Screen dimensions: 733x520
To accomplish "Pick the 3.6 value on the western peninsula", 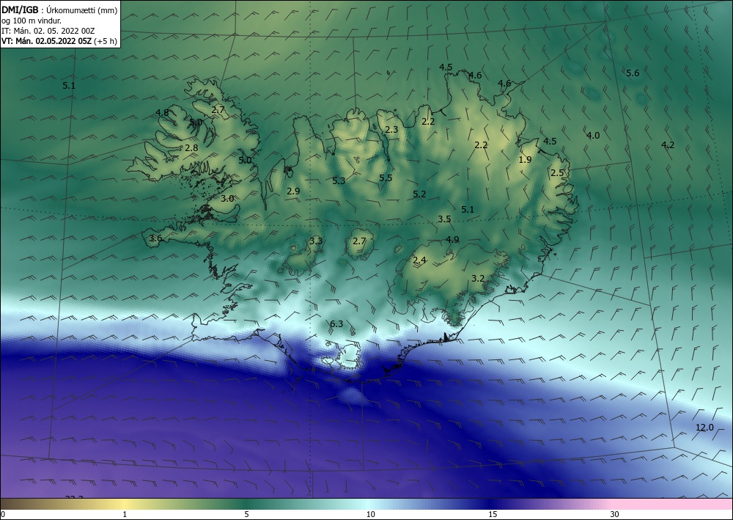I will [155, 238].
